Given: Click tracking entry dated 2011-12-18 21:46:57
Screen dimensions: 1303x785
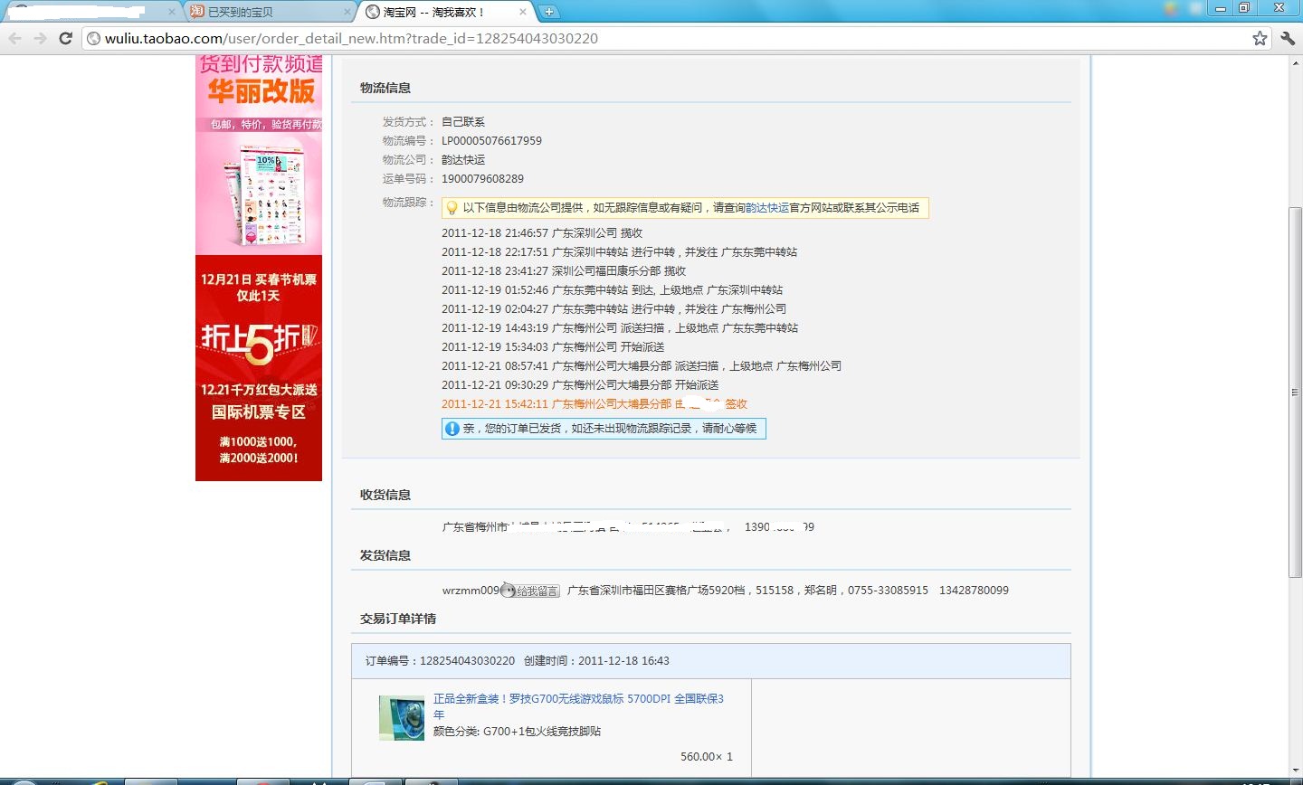Looking at the screenshot, I should [542, 233].
